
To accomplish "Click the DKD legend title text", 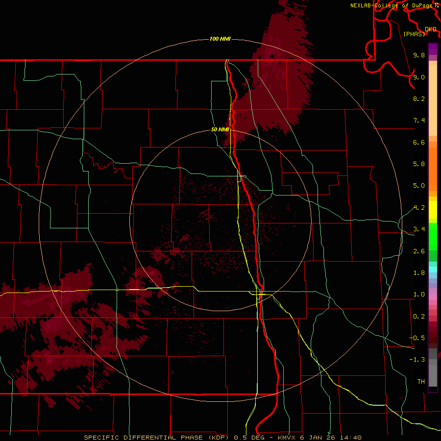I will pos(431,29).
